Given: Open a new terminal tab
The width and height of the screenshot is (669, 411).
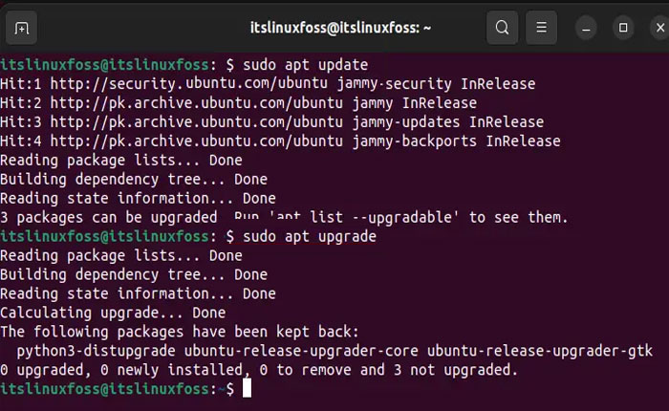Looking at the screenshot, I should (22, 28).
